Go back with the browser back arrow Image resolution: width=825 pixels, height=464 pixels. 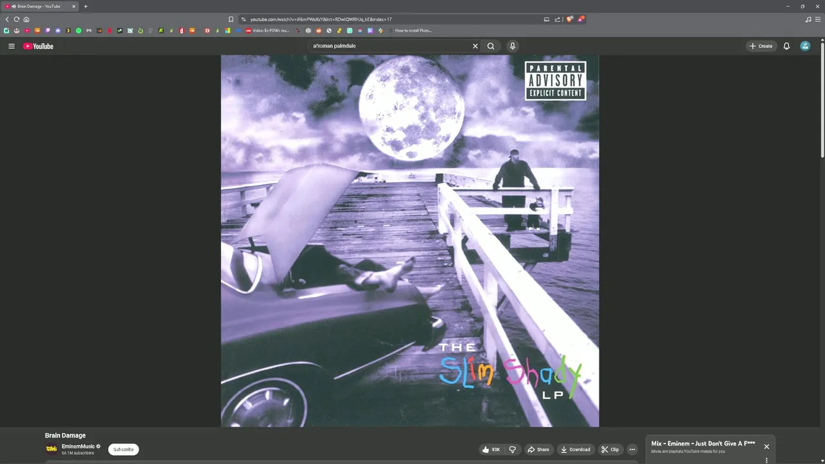pos(7,19)
